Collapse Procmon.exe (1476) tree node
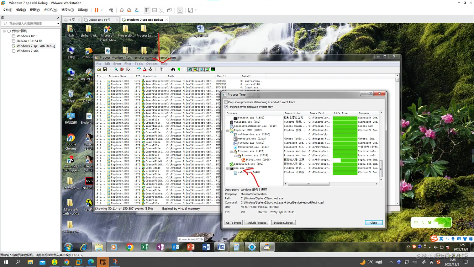The width and height of the screenshot is (474, 267). 231,151
